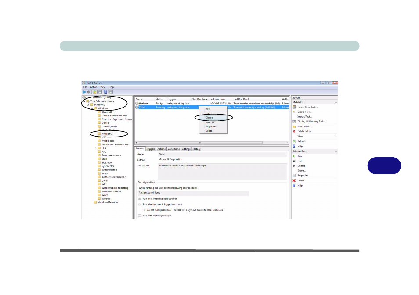The width and height of the screenshot is (419, 295).
Task: Click scrollbar right arrow in task list
Action: 287,143
